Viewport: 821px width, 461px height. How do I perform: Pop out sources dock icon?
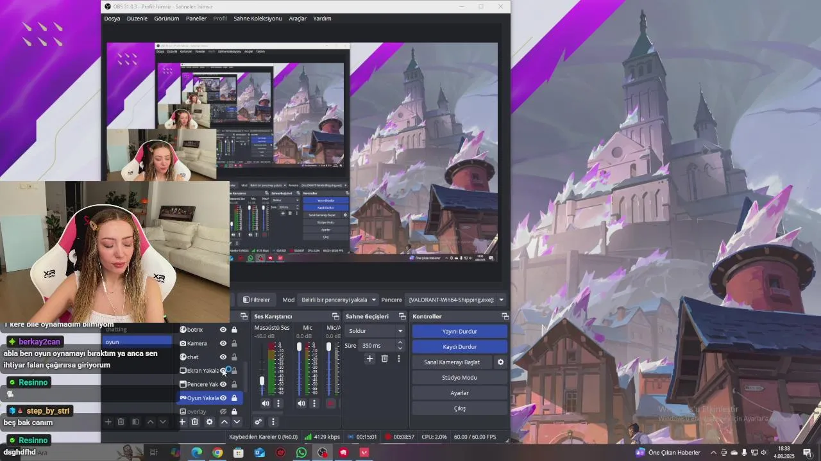point(244,316)
